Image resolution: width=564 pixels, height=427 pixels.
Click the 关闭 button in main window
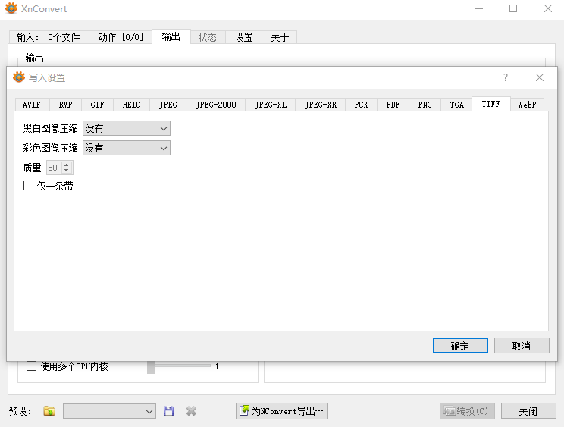pos(528,411)
